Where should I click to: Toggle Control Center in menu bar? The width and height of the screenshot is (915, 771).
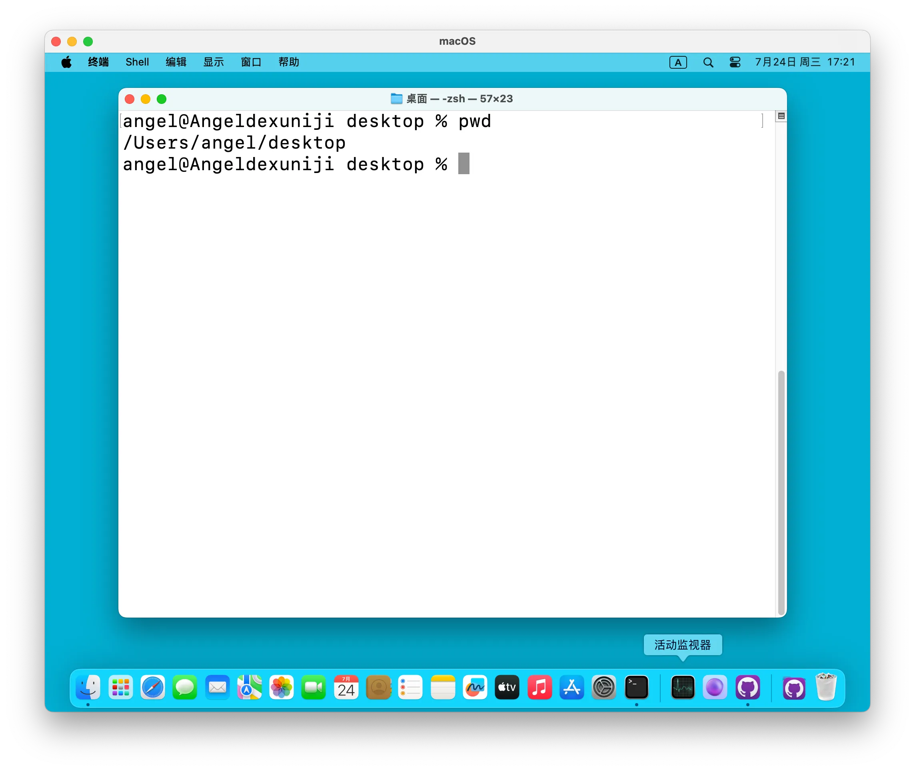[735, 62]
